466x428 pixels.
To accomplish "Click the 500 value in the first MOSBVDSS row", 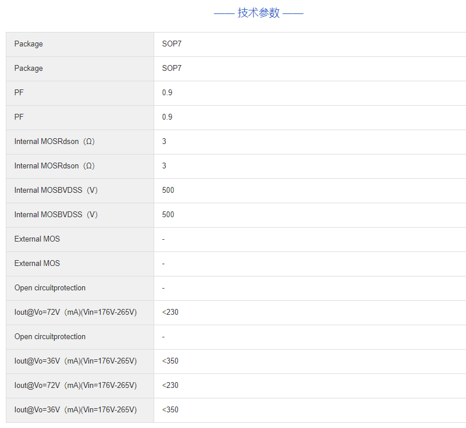I will pos(168,190).
